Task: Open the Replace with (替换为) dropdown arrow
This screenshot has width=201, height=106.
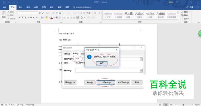Action: (x=141, y=70)
